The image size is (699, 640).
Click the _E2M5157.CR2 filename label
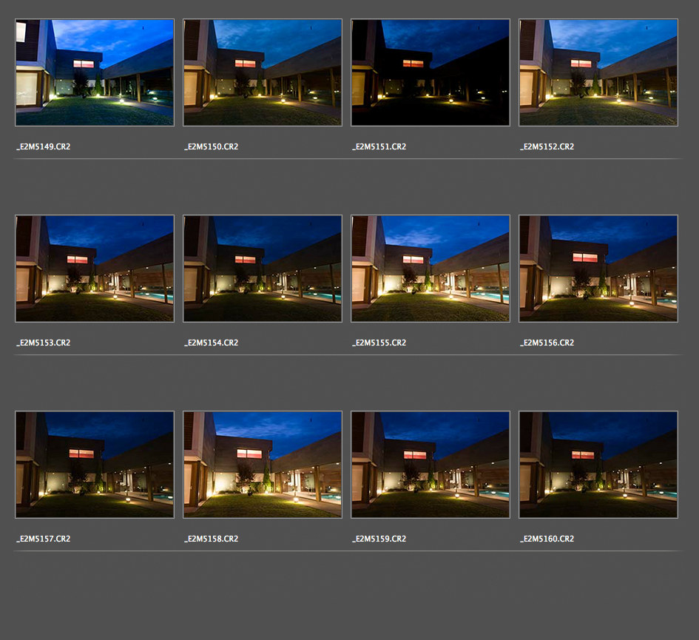pyautogui.click(x=44, y=539)
